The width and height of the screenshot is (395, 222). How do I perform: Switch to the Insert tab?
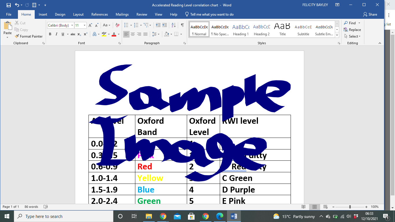43,14
